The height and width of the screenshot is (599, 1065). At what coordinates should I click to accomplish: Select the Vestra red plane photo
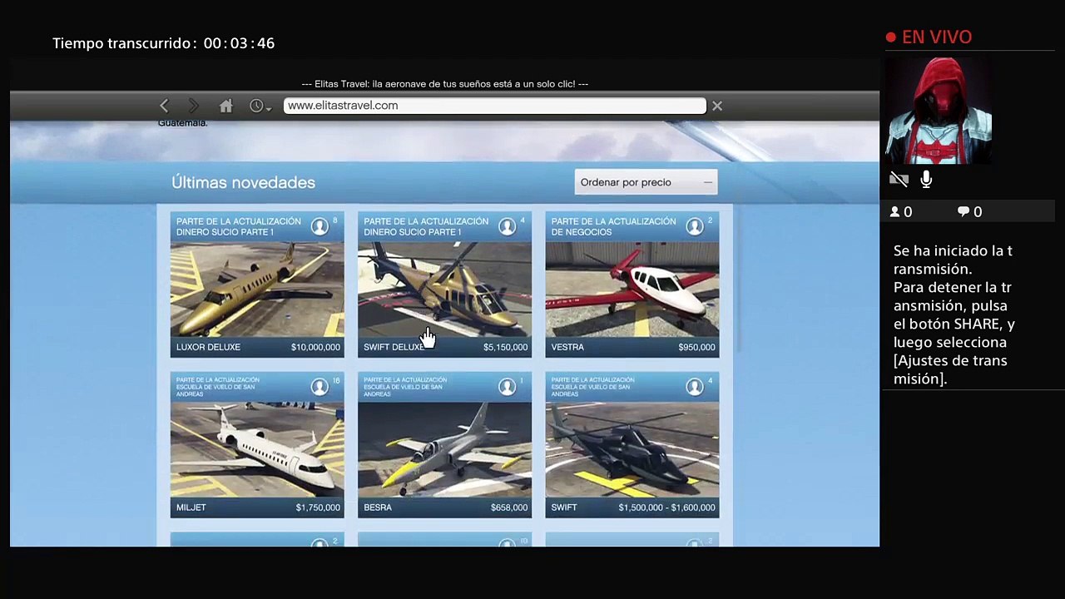pyautogui.click(x=632, y=290)
